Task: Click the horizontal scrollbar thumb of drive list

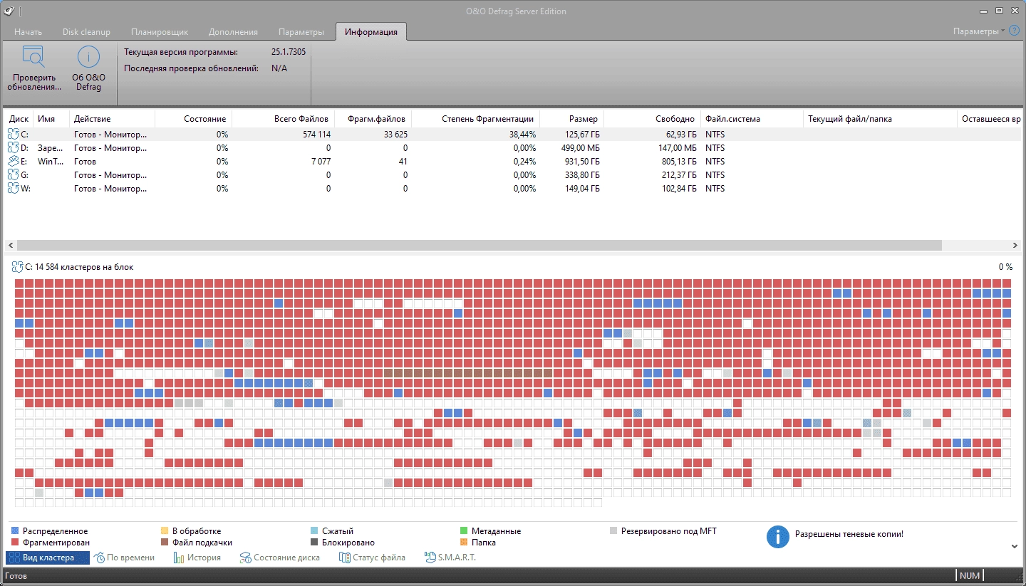Action: coord(478,245)
